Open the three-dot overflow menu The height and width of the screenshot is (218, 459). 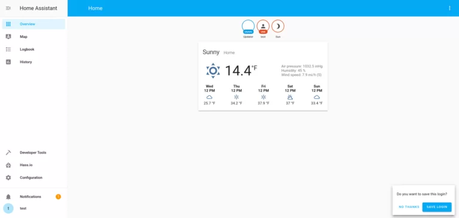pos(449,8)
